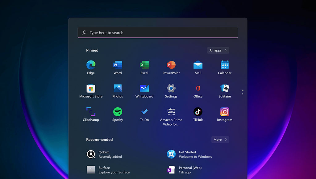This screenshot has height=179, width=316.
Task: Open Settings gear icon
Action: point(171,89)
